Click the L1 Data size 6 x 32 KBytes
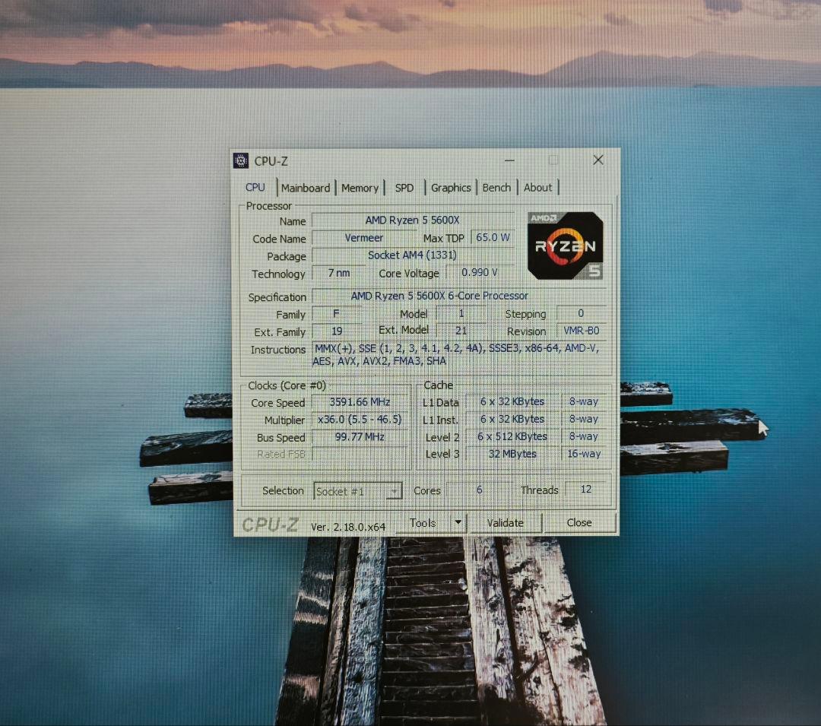The width and height of the screenshot is (821, 726). (512, 401)
